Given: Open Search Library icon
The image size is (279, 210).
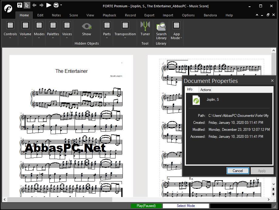Looking at the screenshot, I should (x=161, y=26).
